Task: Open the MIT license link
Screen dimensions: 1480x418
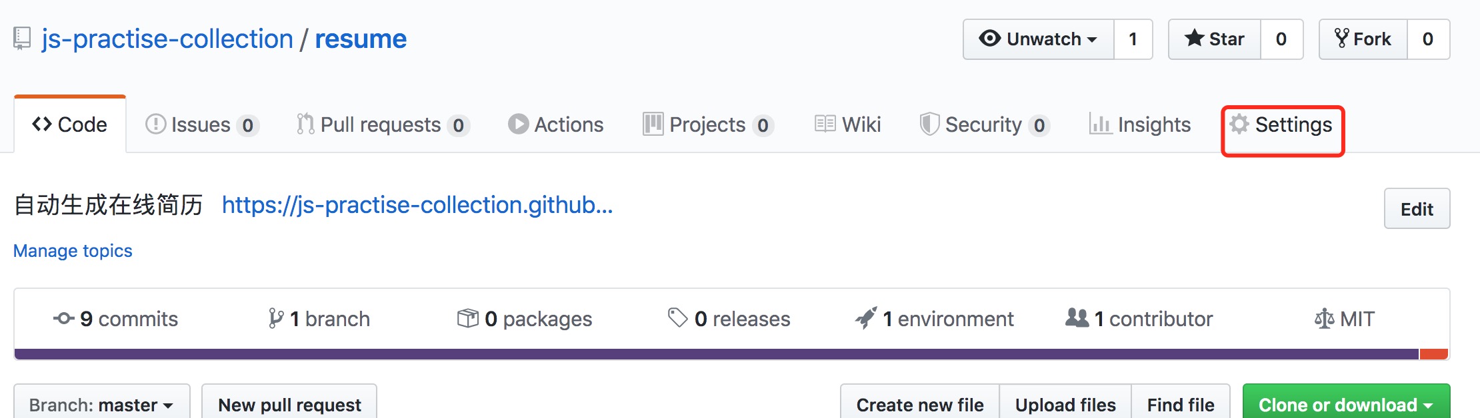Action: coord(1344,319)
